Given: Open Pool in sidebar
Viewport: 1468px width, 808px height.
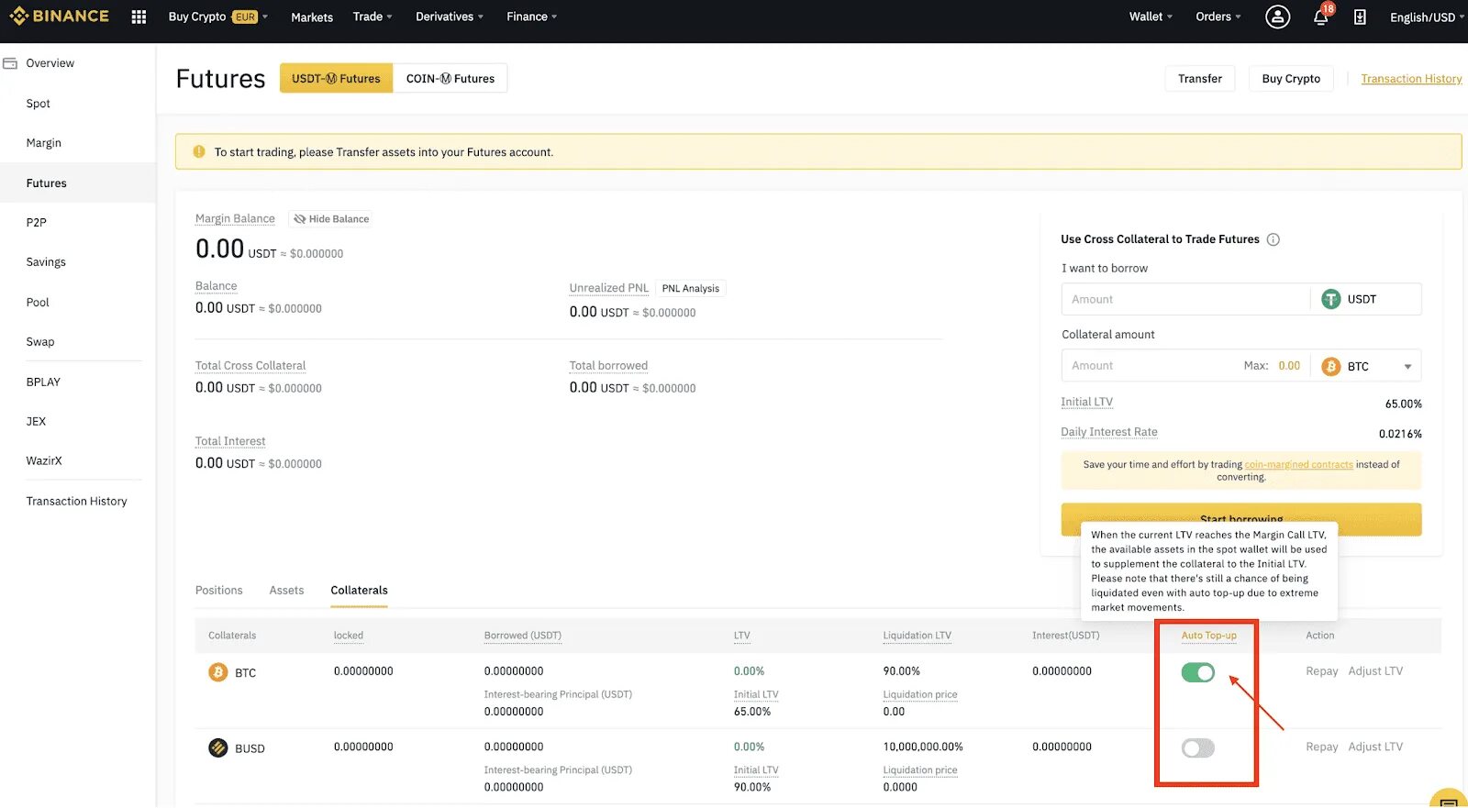Looking at the screenshot, I should [x=38, y=302].
